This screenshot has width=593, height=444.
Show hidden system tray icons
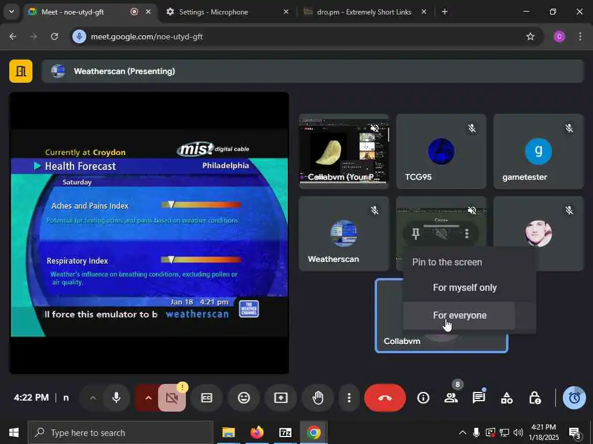click(462, 432)
